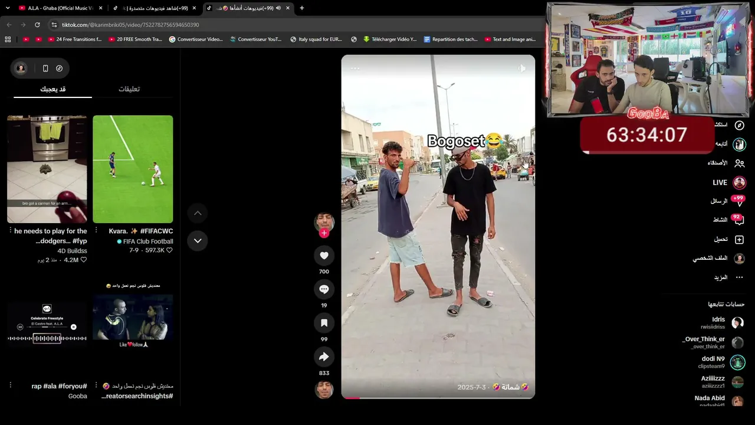The width and height of the screenshot is (755, 425).
Task: Open the 4D Buildss channel link
Action: tap(72, 251)
